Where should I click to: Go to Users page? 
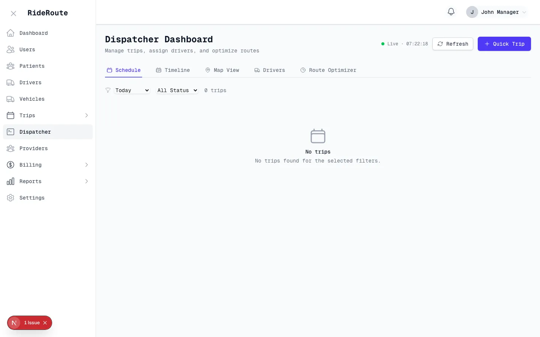click(x=48, y=49)
